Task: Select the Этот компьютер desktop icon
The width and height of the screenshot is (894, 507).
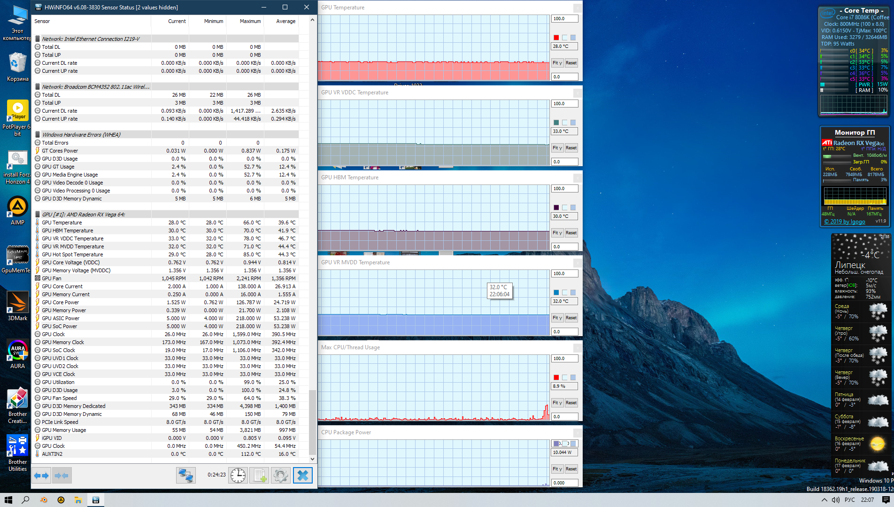Action: 17,23
